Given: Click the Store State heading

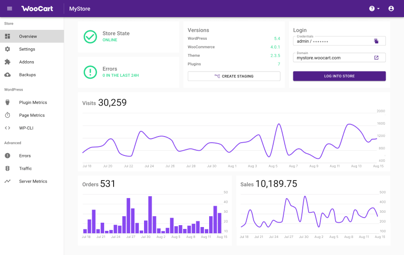Looking at the screenshot, I should coord(116,34).
